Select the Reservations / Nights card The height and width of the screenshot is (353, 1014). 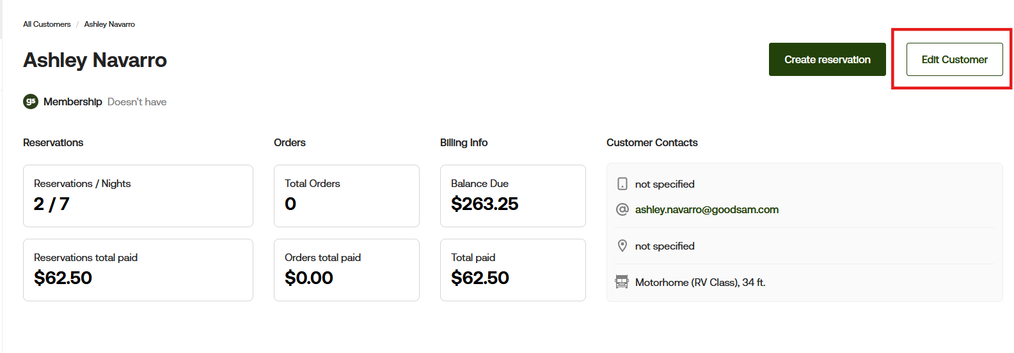(x=138, y=196)
